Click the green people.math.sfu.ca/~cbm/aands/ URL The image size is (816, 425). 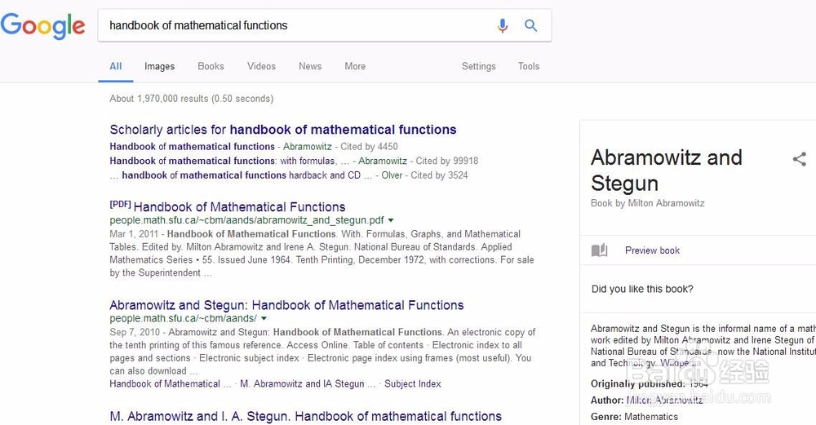(183, 318)
